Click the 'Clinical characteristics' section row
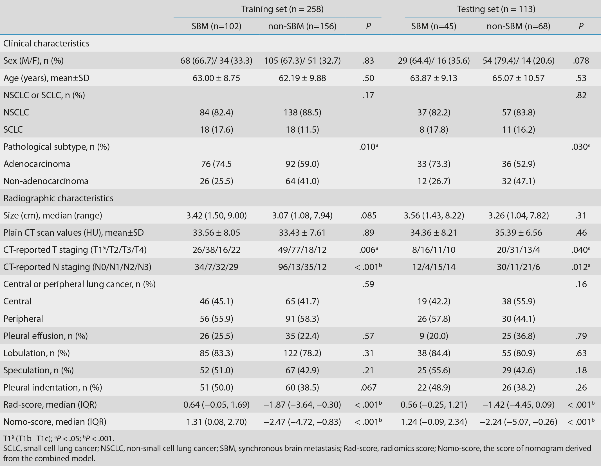Viewport: 601px width, 466px height. point(300,43)
